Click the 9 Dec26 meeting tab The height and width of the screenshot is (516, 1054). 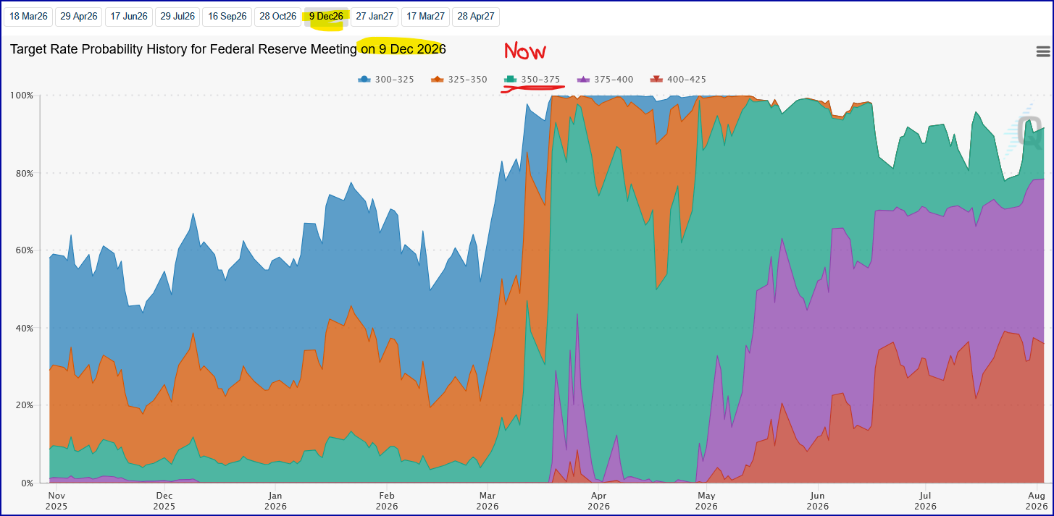click(326, 17)
